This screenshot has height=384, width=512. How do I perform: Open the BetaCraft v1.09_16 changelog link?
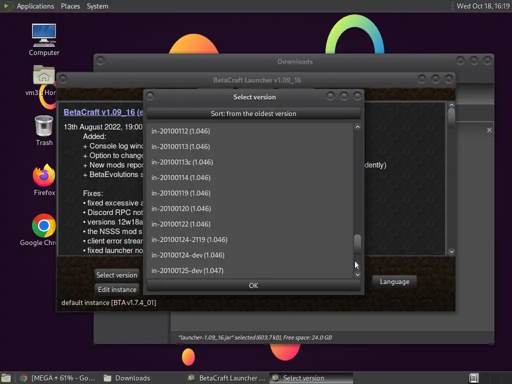[x=103, y=112]
